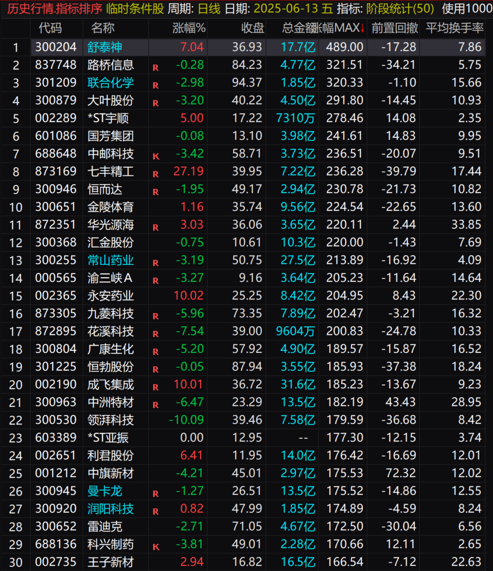
Task: Click the R marker beside 路桥信息
Action: click(x=155, y=68)
